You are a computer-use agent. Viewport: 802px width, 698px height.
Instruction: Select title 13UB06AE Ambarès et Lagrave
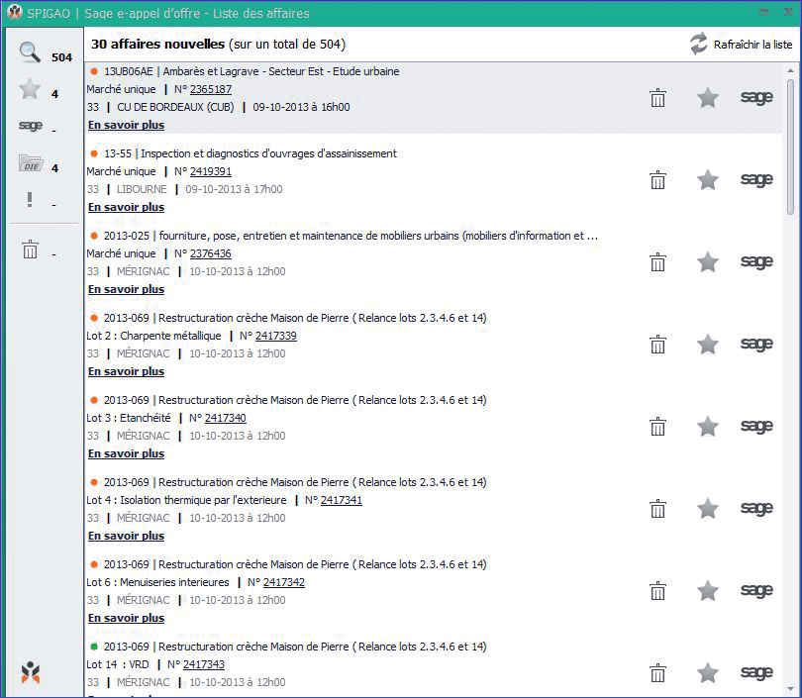[x=251, y=71]
